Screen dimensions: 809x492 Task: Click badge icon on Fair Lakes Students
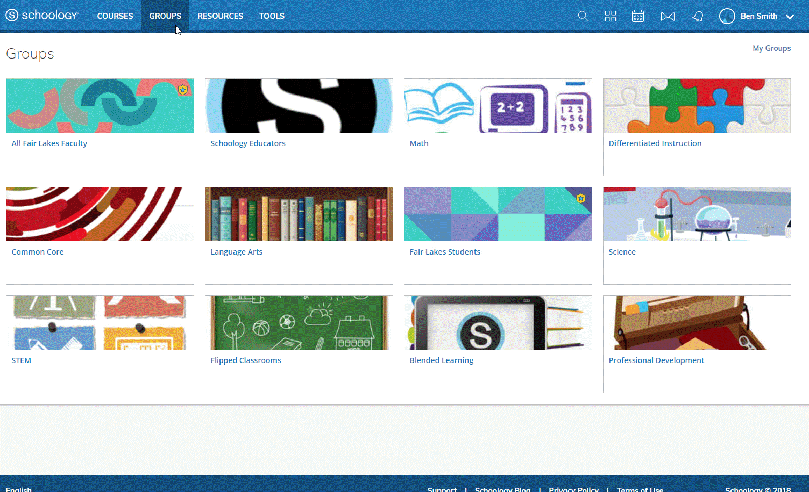[581, 198]
